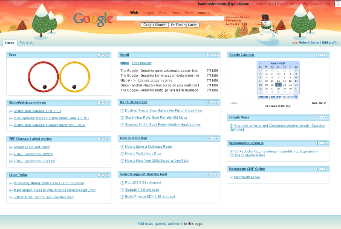This screenshot has width=341, height=229.
Task: Delete the Newsroom CHIP Online gadget
Action: pos(325,169)
